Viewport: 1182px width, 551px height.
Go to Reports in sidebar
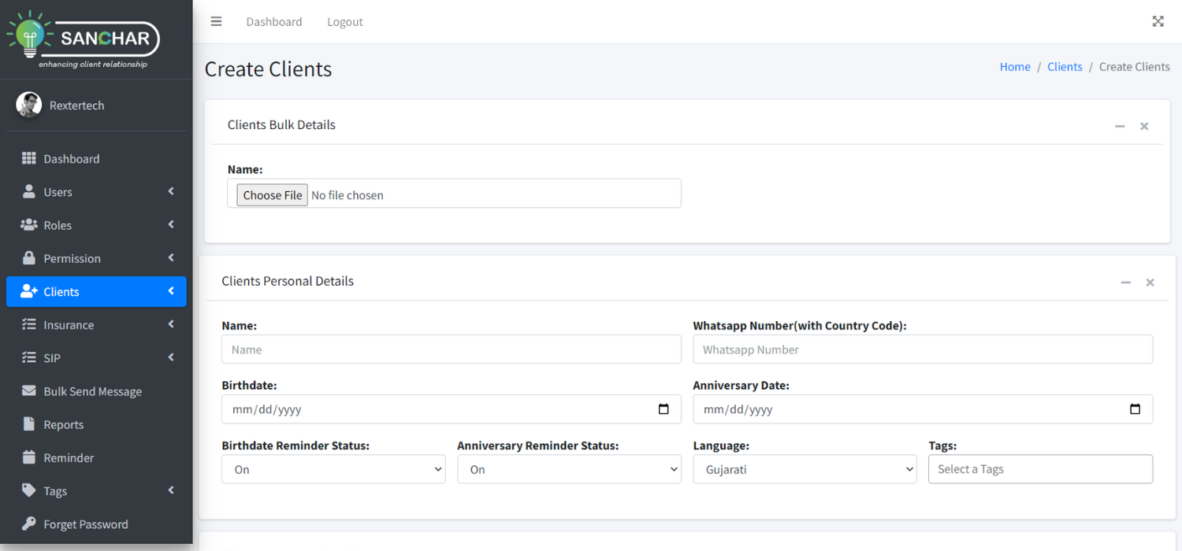click(63, 425)
